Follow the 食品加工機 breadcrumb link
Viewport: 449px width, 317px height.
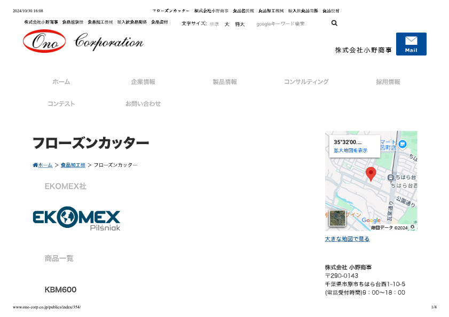(73, 165)
